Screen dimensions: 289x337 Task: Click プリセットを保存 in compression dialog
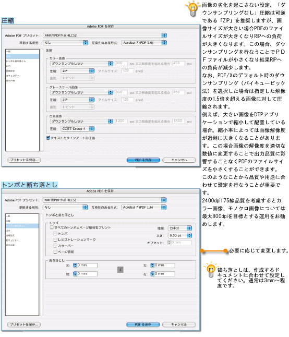point(24,160)
